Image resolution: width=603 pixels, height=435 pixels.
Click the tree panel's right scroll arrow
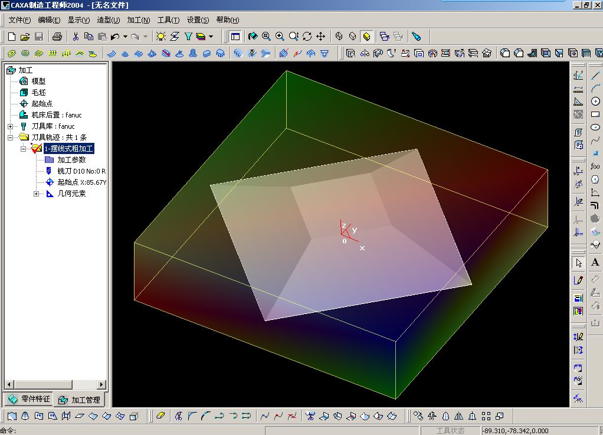[x=101, y=384]
